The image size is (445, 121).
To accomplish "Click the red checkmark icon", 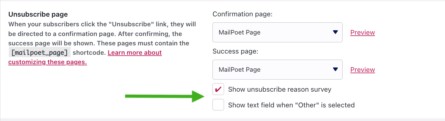I will (218, 89).
